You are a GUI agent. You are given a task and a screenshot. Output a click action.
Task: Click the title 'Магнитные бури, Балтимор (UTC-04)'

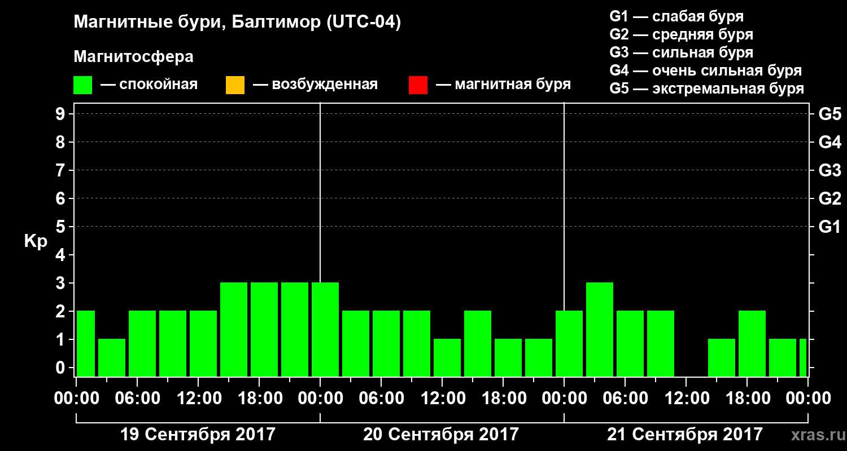(237, 23)
